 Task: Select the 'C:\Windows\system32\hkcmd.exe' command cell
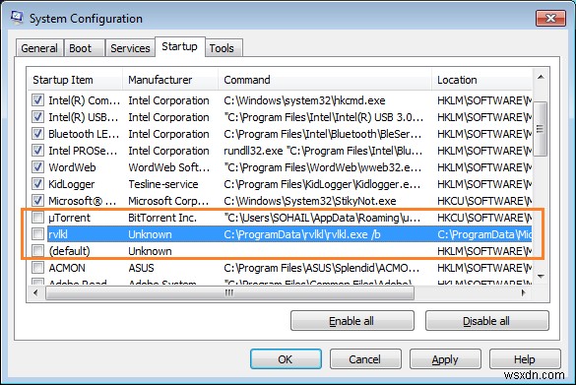(304, 100)
